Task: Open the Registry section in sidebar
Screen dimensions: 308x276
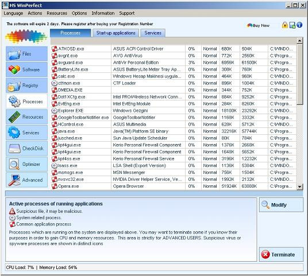Action: pyautogui.click(x=26, y=85)
